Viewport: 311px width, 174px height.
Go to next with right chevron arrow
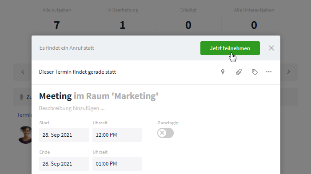289,72
